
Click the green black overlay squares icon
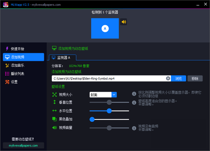(54, 119)
